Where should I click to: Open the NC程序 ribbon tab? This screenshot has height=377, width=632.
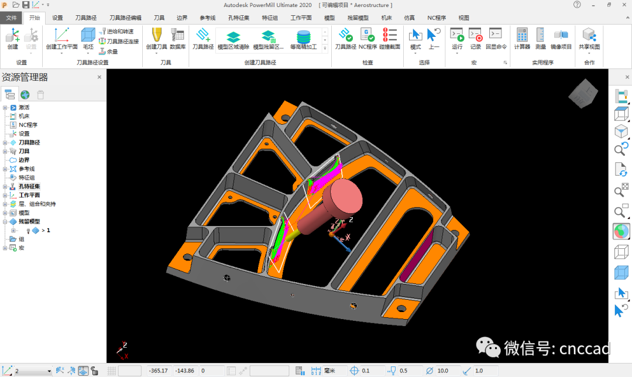437,18
